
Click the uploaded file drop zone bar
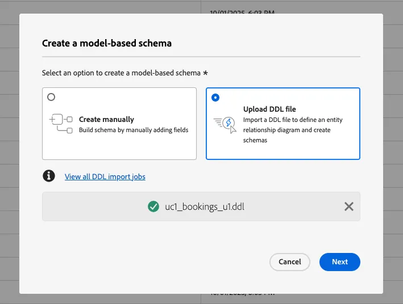pyautogui.click(x=201, y=206)
